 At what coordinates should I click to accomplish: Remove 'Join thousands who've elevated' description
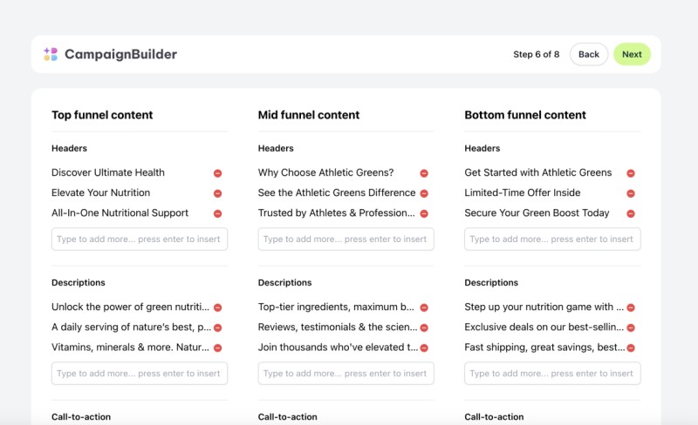point(424,347)
